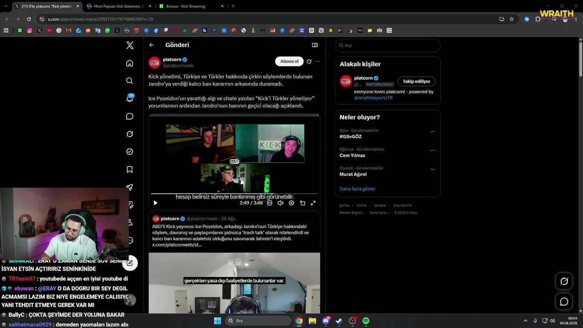Play the paused video
This screenshot has width=583, height=328.
coord(155,203)
